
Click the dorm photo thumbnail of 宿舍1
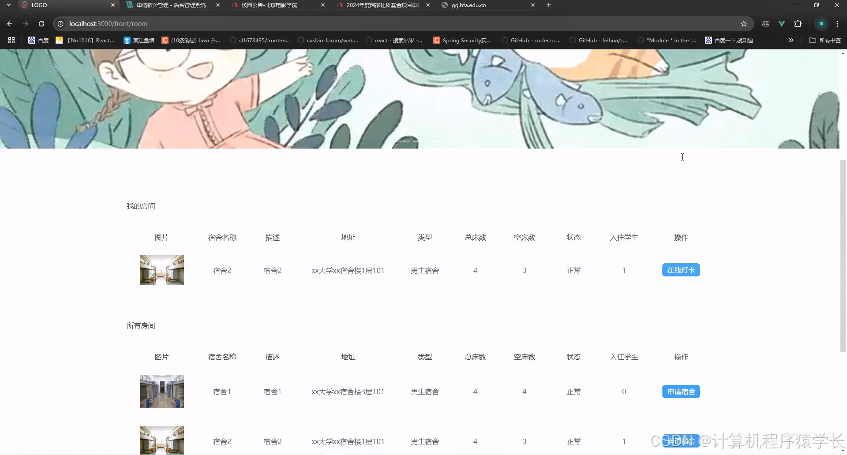coord(161,391)
